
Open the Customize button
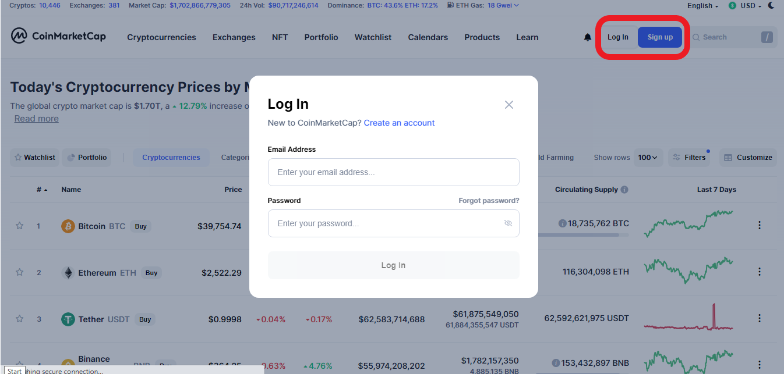(x=748, y=158)
